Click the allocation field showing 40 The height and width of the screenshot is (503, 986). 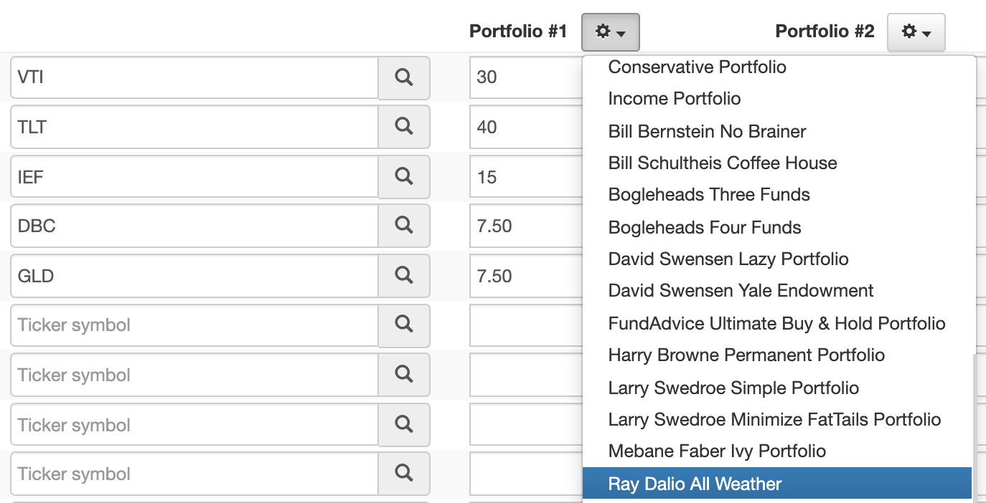(x=526, y=127)
